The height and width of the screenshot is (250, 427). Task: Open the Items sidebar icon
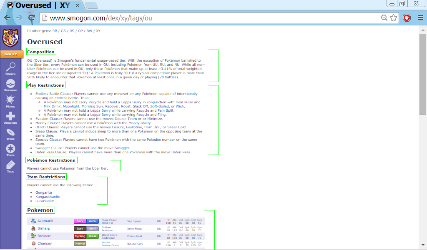[x=10, y=135]
